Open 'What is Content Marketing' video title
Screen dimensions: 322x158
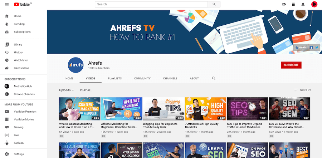77,125
